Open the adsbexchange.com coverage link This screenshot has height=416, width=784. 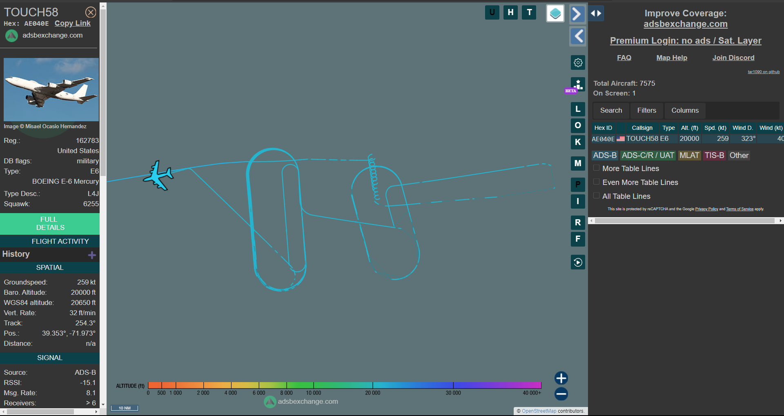tap(686, 24)
